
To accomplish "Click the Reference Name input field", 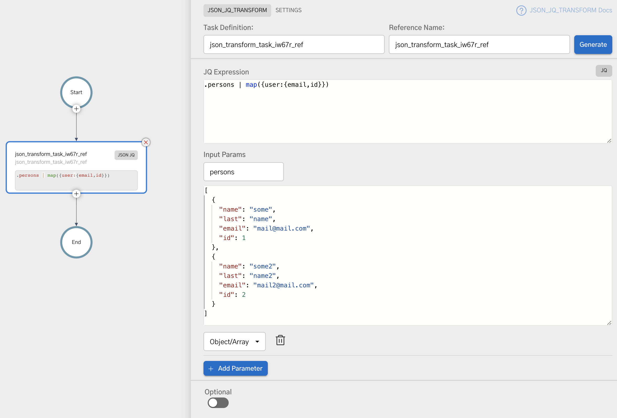I will click(479, 44).
